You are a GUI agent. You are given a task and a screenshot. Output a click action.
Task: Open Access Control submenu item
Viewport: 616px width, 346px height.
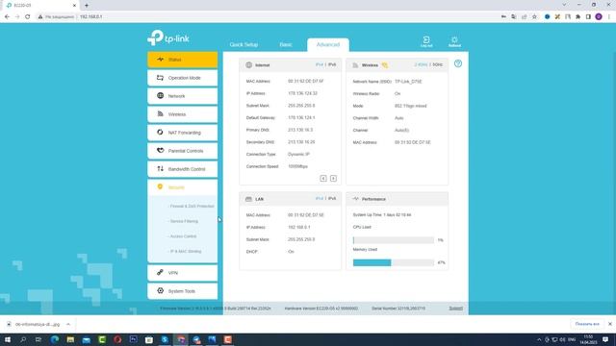pos(183,236)
